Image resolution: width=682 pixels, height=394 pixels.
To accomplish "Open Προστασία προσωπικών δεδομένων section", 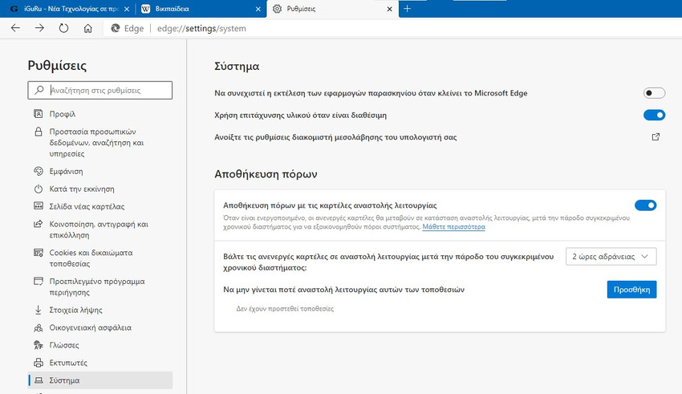I will (100, 143).
